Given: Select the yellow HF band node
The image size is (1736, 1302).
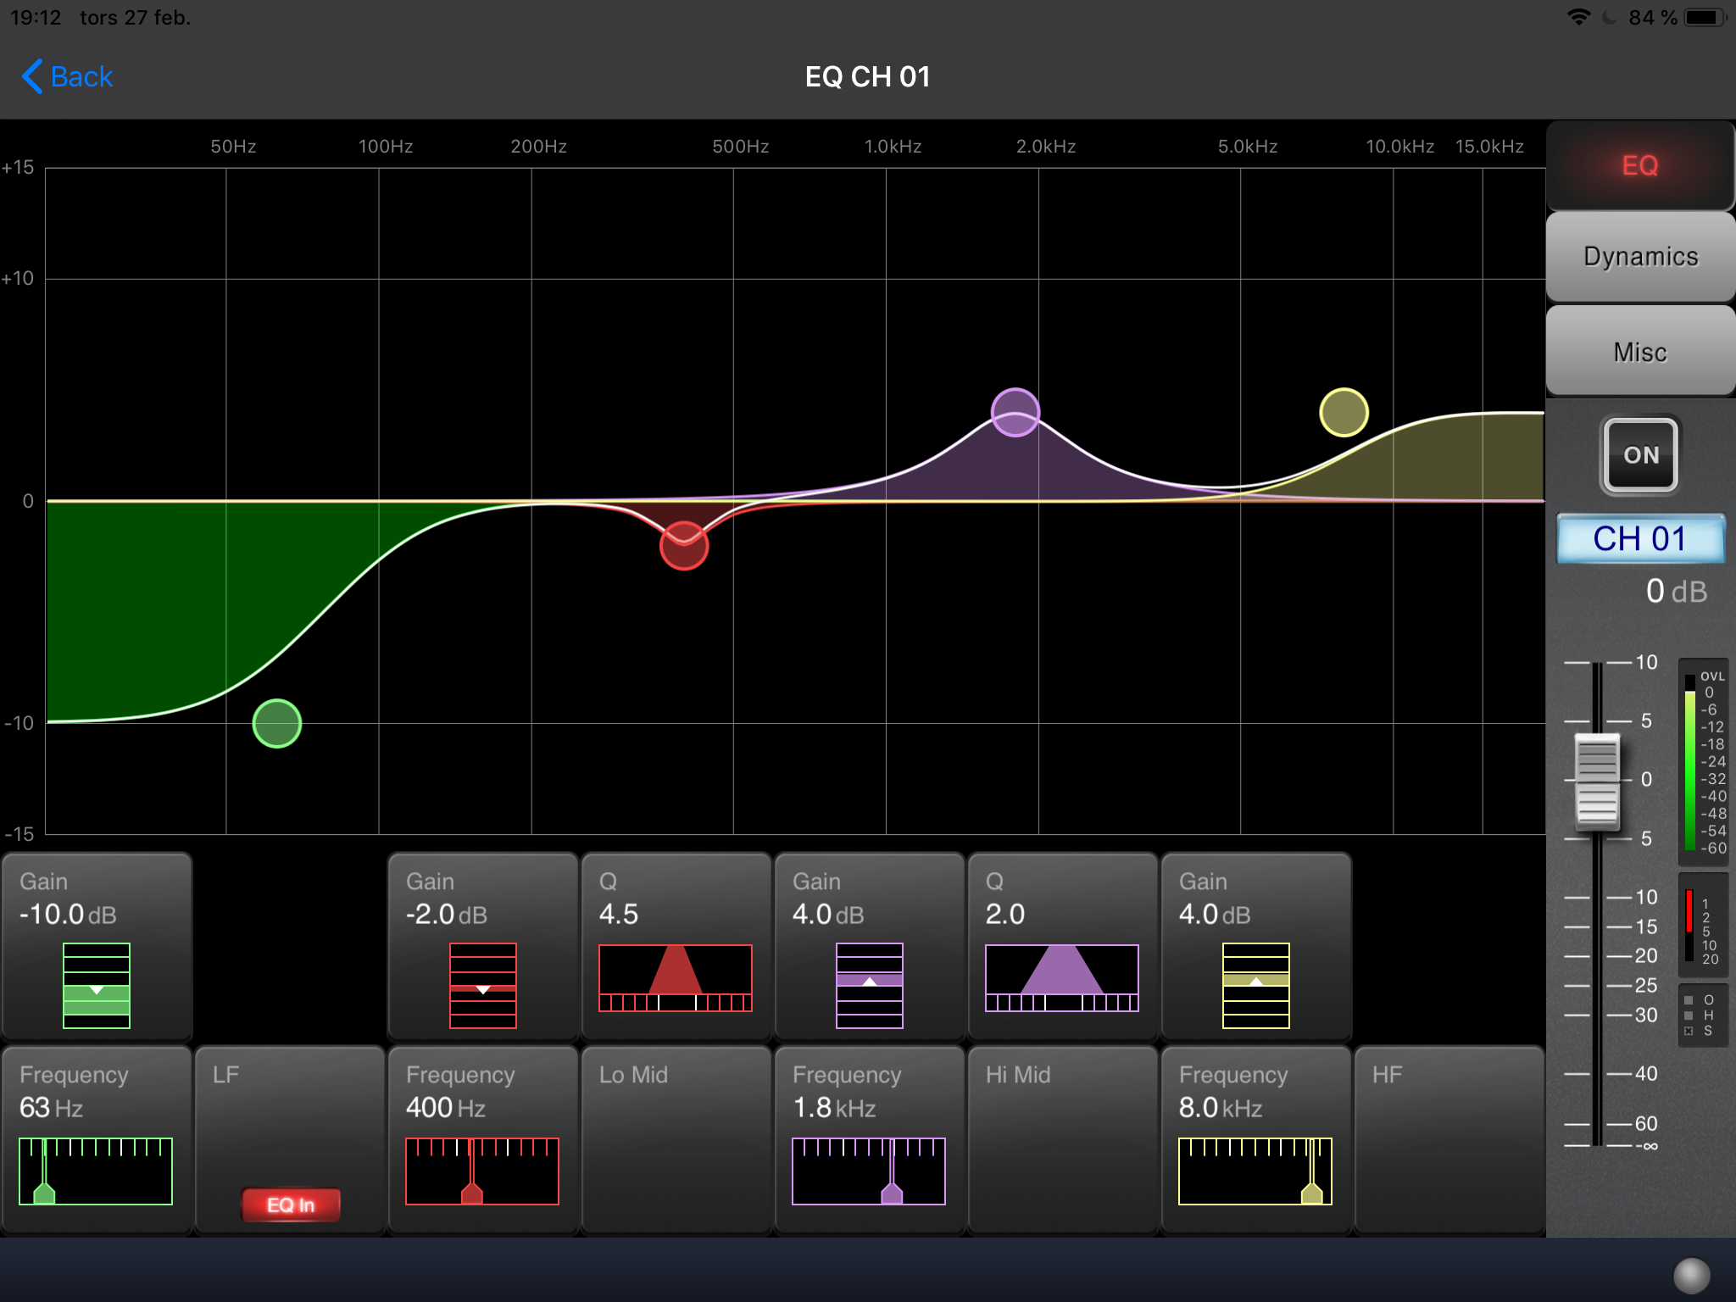Looking at the screenshot, I should pyautogui.click(x=1344, y=412).
